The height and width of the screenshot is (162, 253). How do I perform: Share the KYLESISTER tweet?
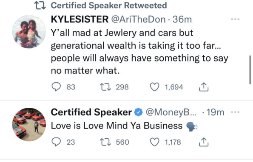pyautogui.click(x=204, y=87)
